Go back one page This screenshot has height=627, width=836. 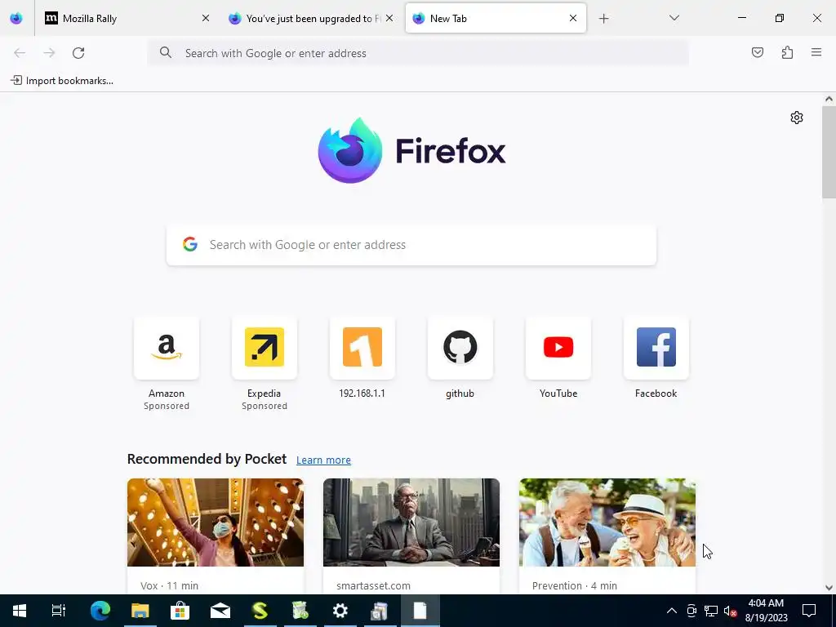tap(20, 53)
